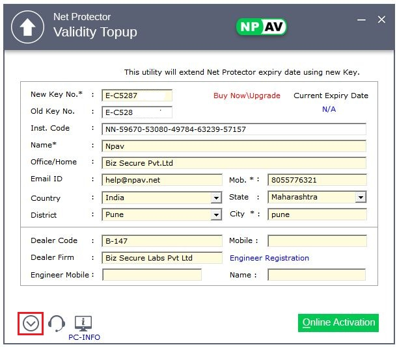Focus the Engineer Mobile input field

pos(152,275)
